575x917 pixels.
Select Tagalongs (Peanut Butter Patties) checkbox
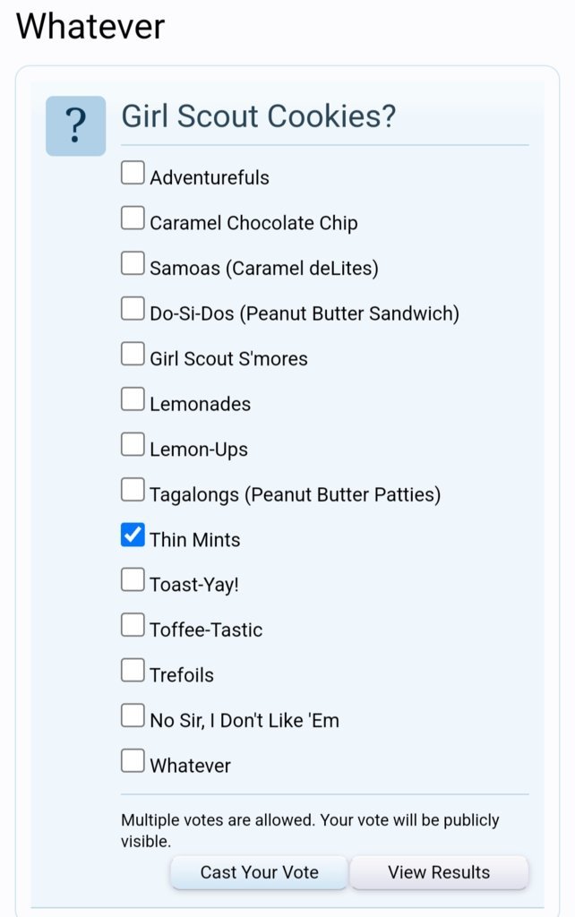pyautogui.click(x=133, y=490)
